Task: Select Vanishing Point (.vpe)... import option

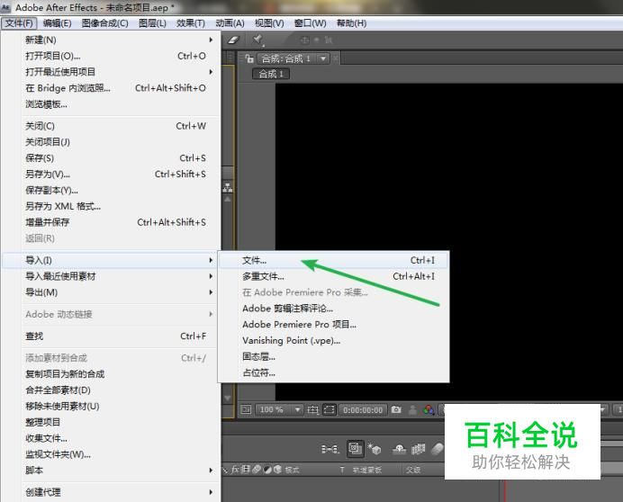Action: click(334, 340)
